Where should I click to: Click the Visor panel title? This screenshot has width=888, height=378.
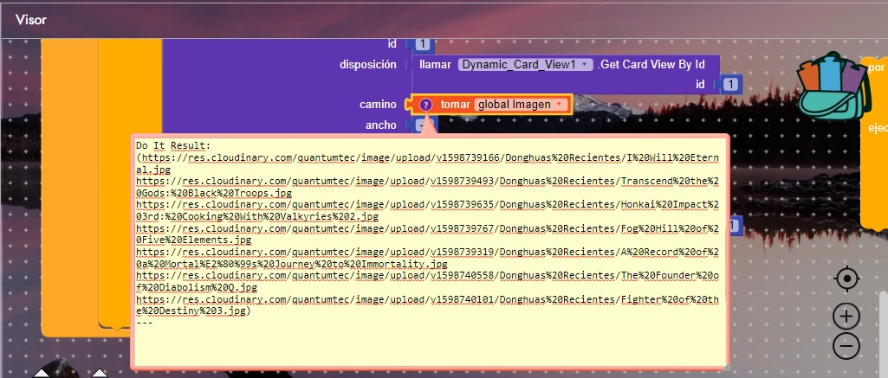click(x=31, y=20)
